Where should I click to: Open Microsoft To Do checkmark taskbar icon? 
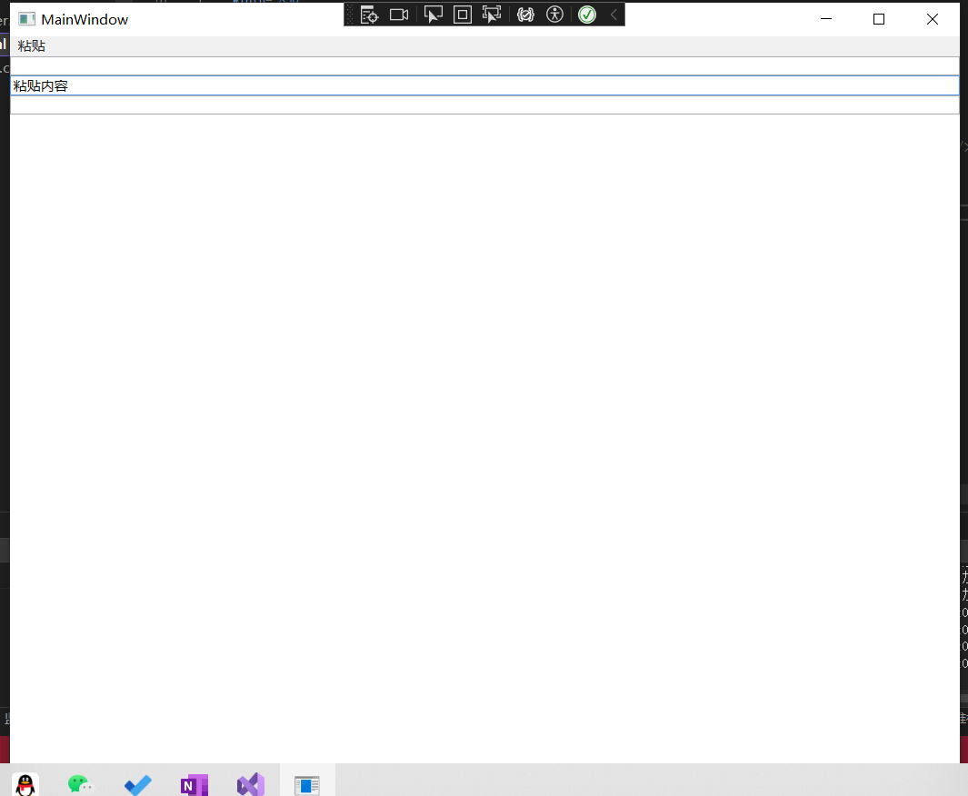click(x=137, y=785)
